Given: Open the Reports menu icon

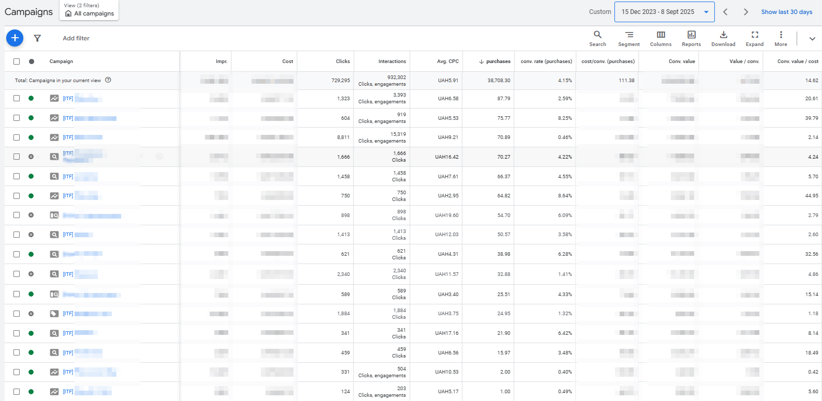Looking at the screenshot, I should (691, 38).
